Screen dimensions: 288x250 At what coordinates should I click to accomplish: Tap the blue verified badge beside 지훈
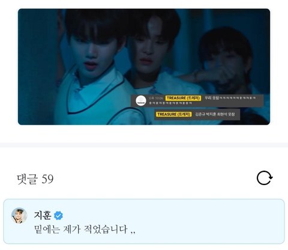pyautogui.click(x=58, y=216)
